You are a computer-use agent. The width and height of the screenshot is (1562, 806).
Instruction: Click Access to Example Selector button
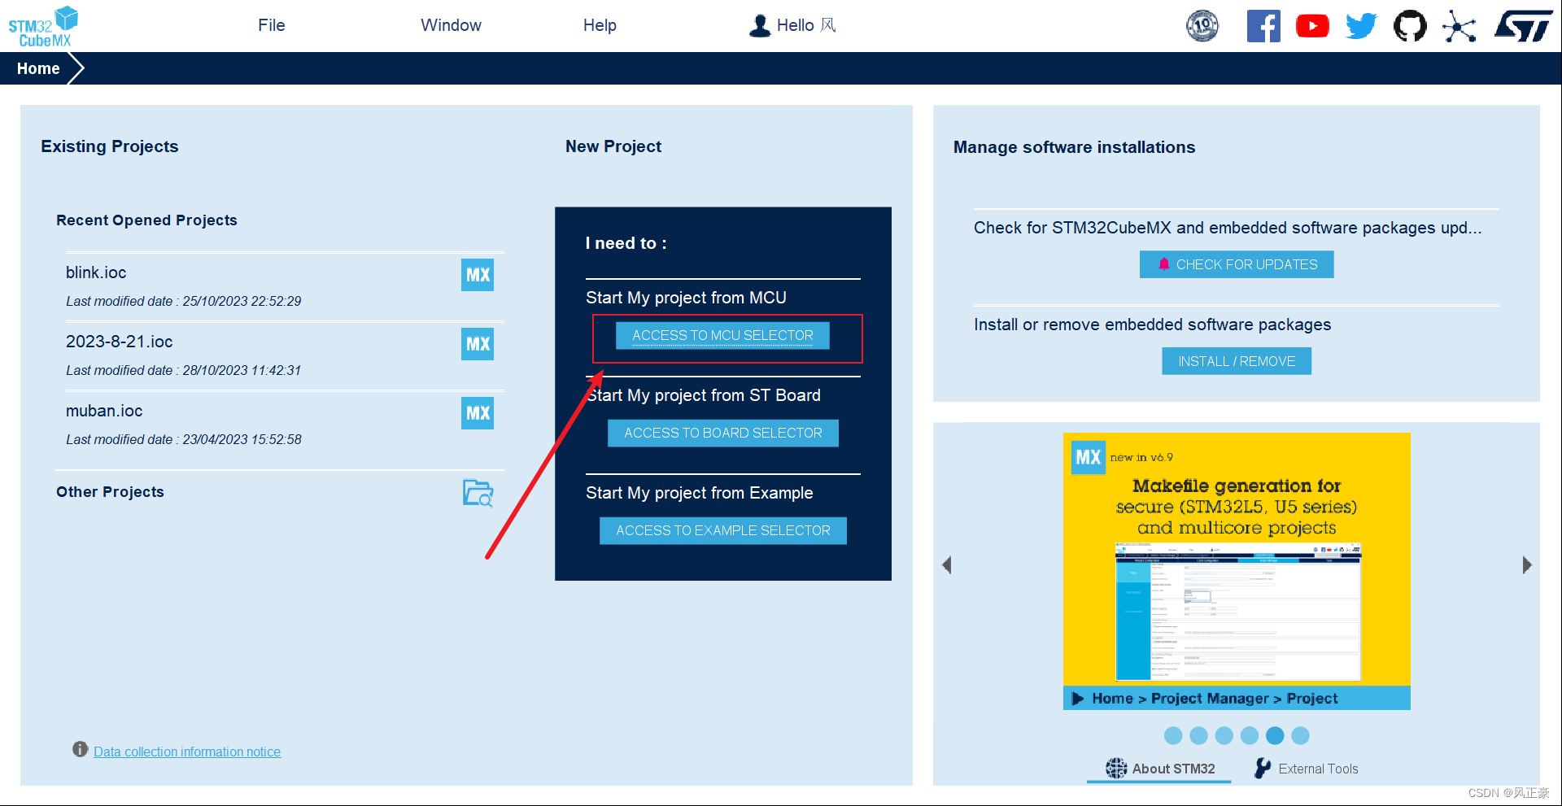(x=723, y=530)
